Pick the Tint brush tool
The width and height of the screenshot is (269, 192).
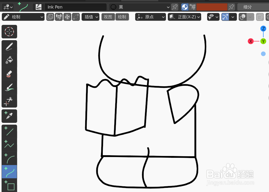[x=9, y=88]
